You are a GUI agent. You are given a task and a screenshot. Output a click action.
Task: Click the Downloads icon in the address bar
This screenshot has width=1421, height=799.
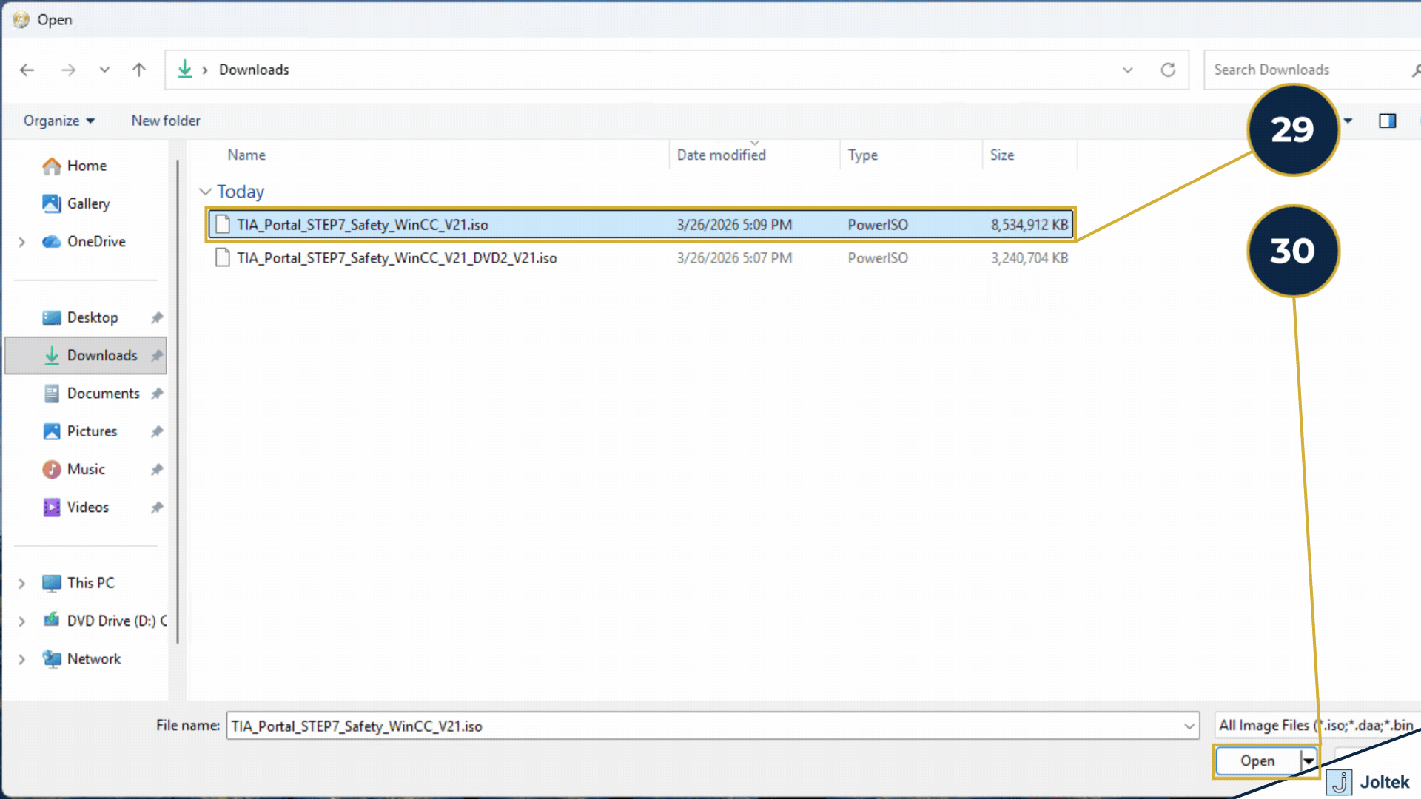(x=185, y=69)
